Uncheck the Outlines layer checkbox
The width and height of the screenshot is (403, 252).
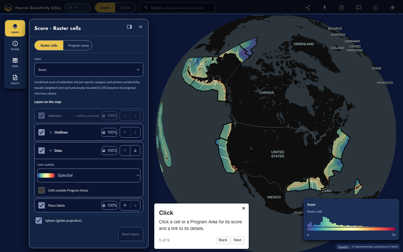coord(42,132)
